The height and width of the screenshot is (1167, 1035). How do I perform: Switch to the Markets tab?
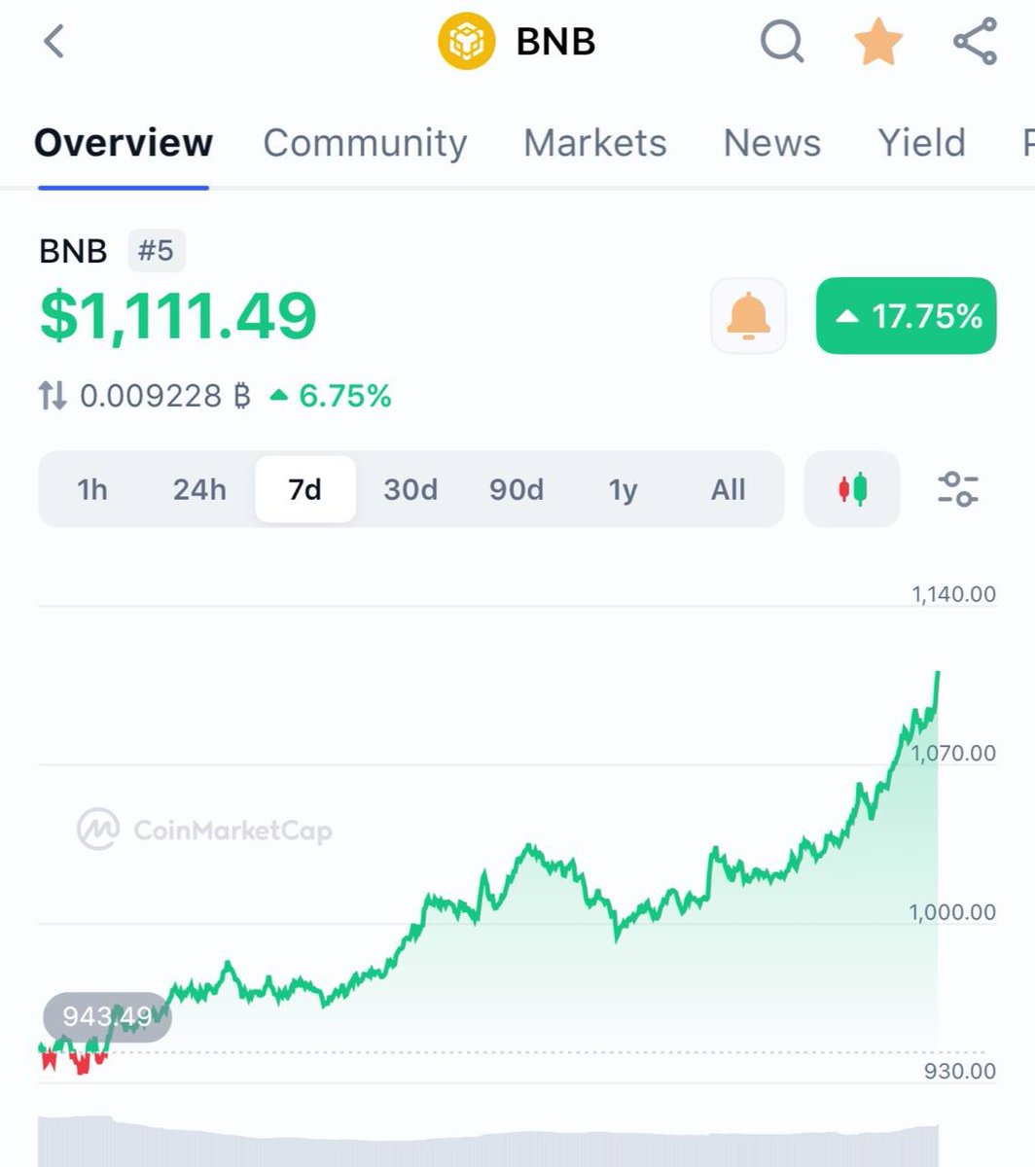click(x=595, y=143)
